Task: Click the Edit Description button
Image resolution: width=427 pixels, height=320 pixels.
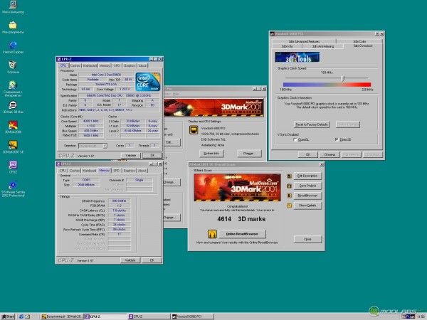Action: 307,176
